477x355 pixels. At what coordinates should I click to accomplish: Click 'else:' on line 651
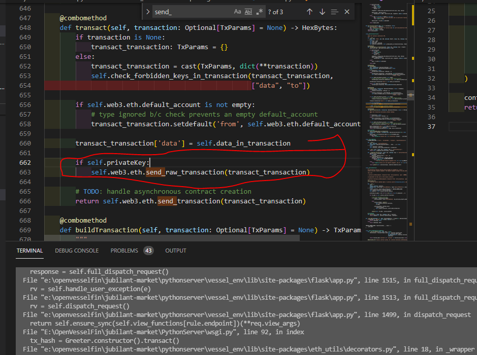85,56
